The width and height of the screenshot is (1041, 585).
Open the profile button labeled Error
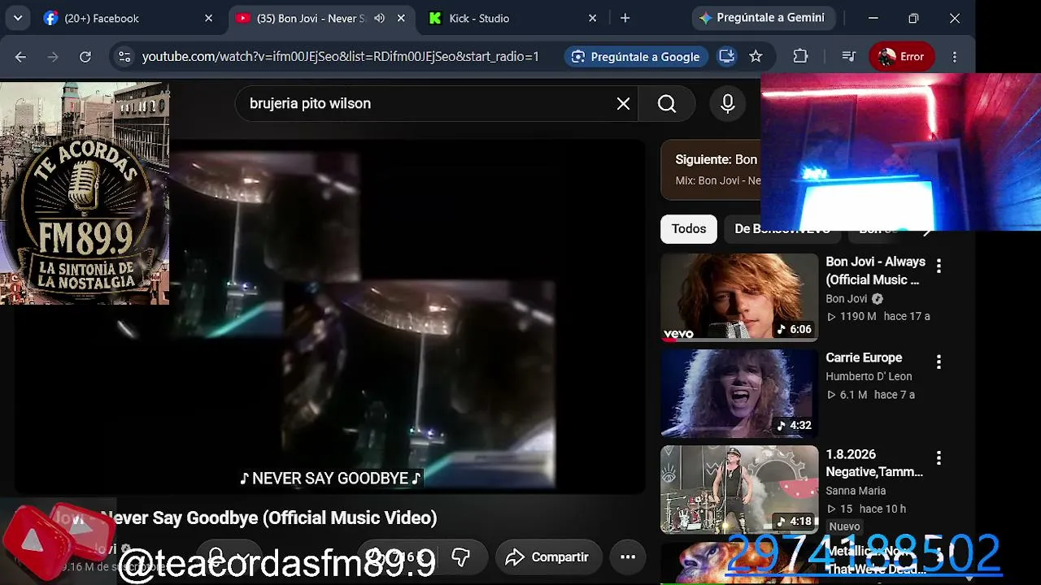(901, 57)
